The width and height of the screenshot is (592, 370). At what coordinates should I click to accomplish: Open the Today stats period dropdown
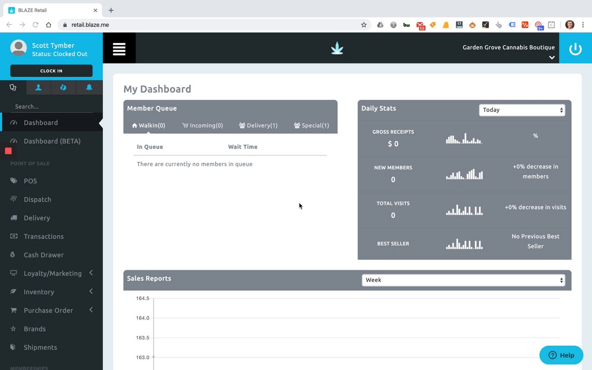point(522,110)
